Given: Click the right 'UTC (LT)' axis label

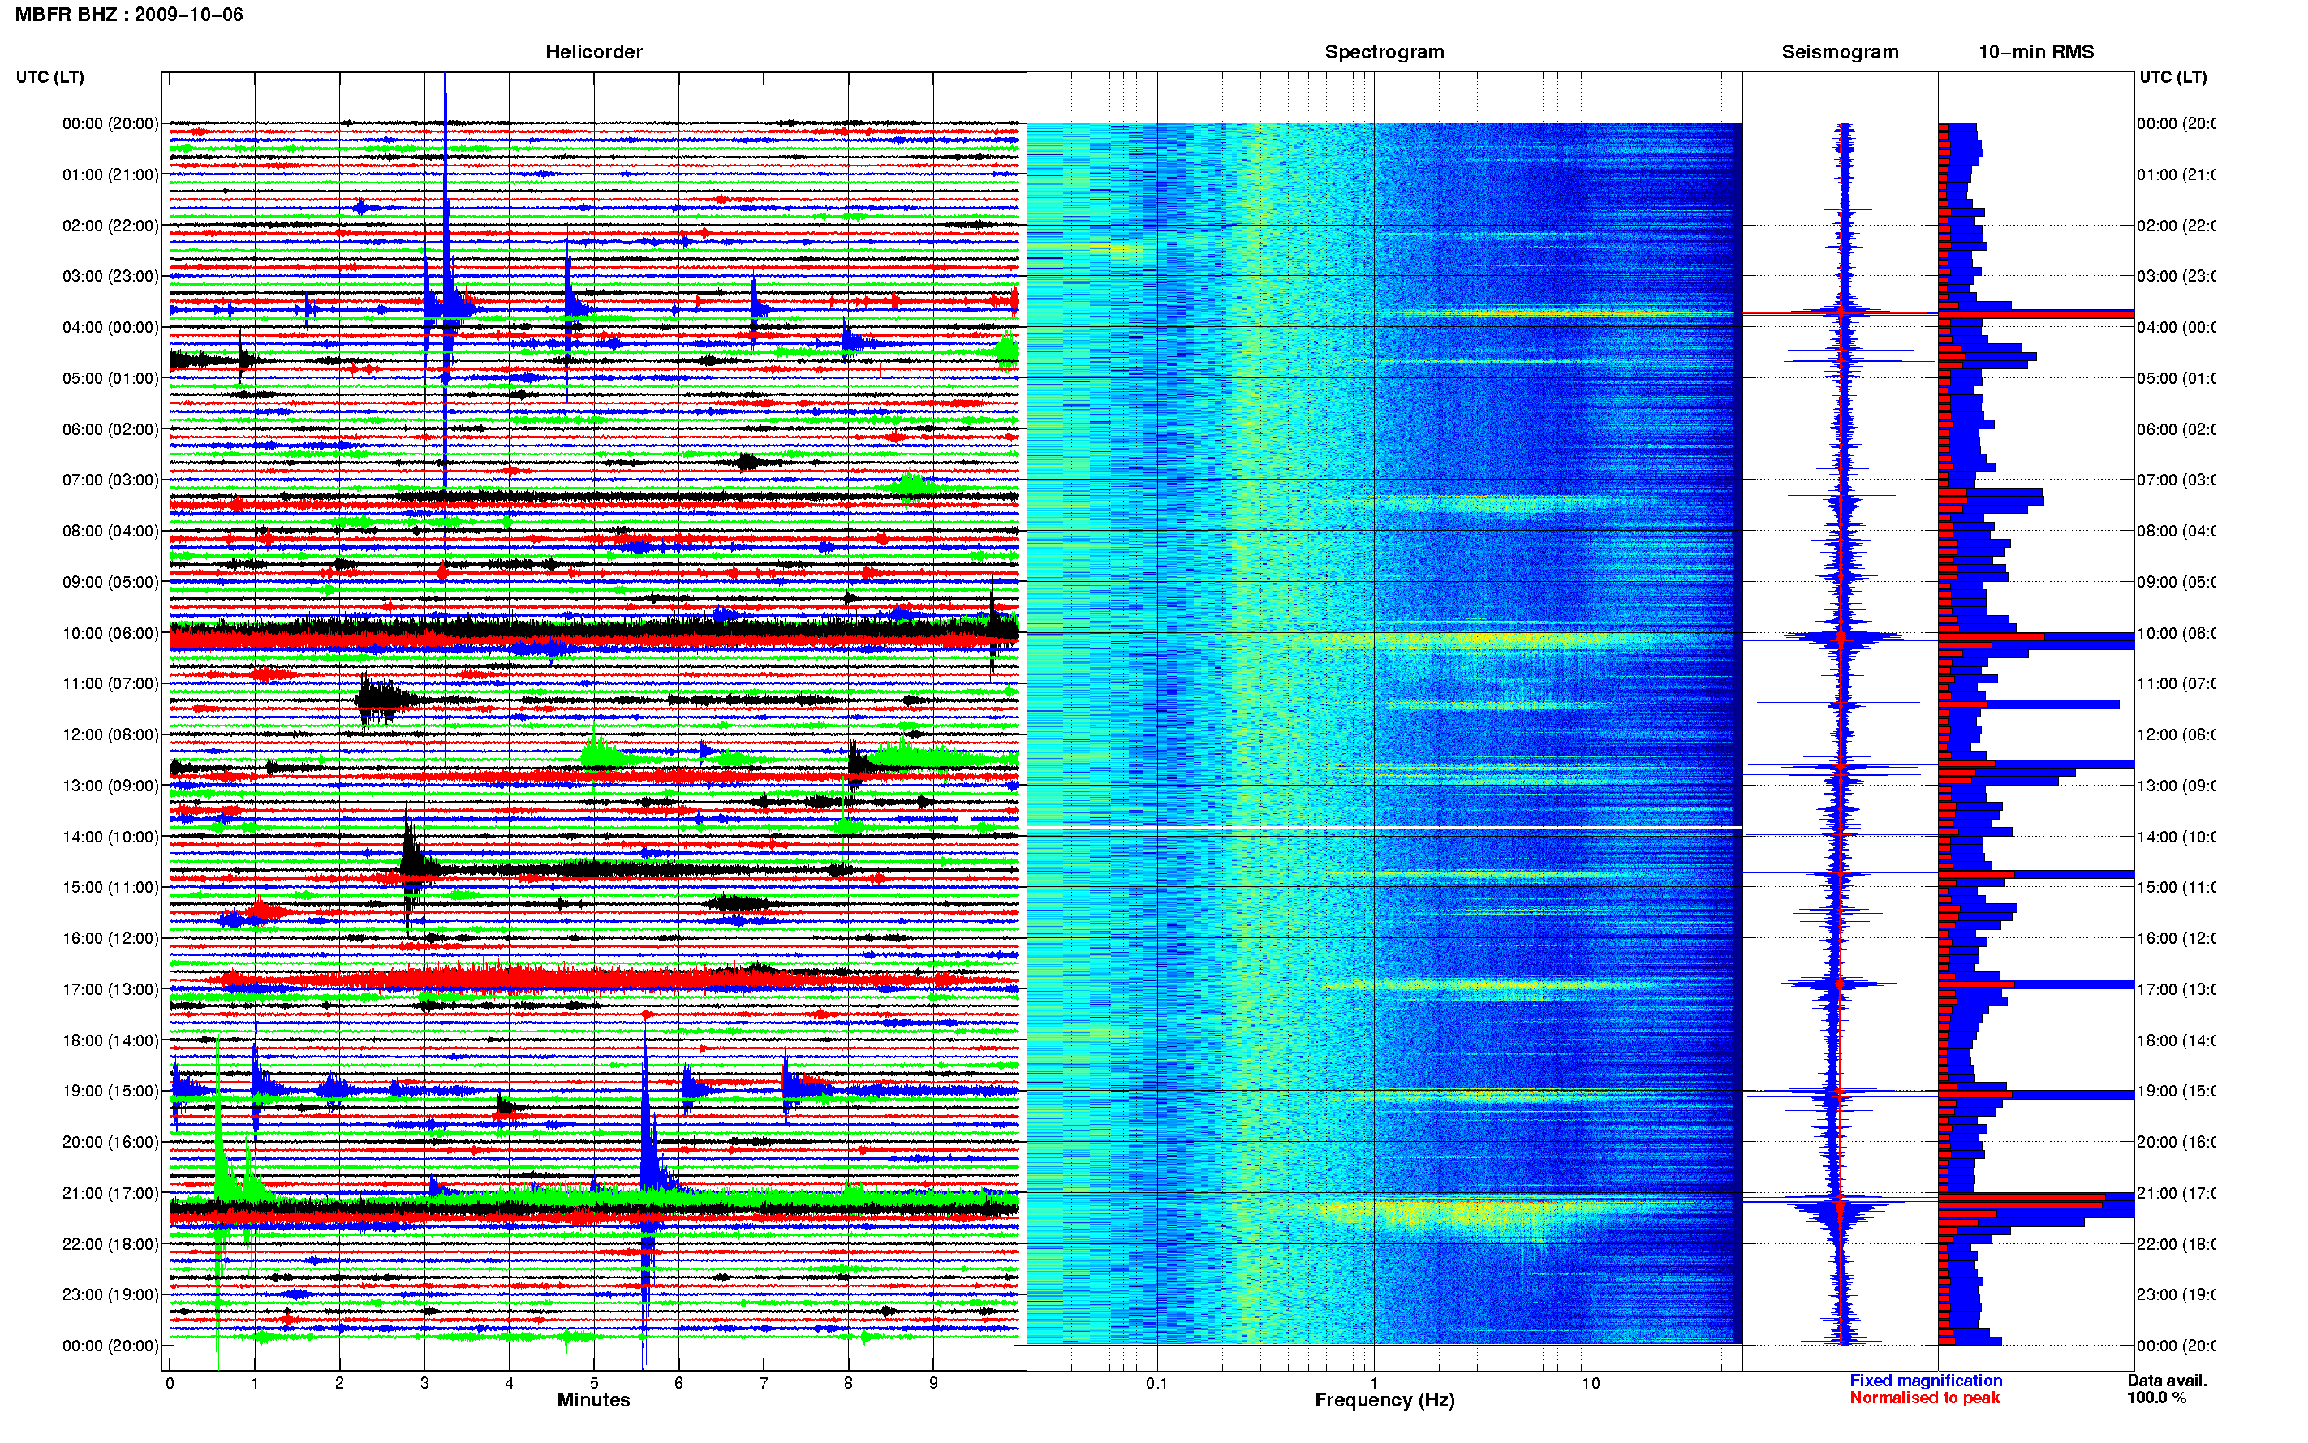Looking at the screenshot, I should tap(2172, 77).
